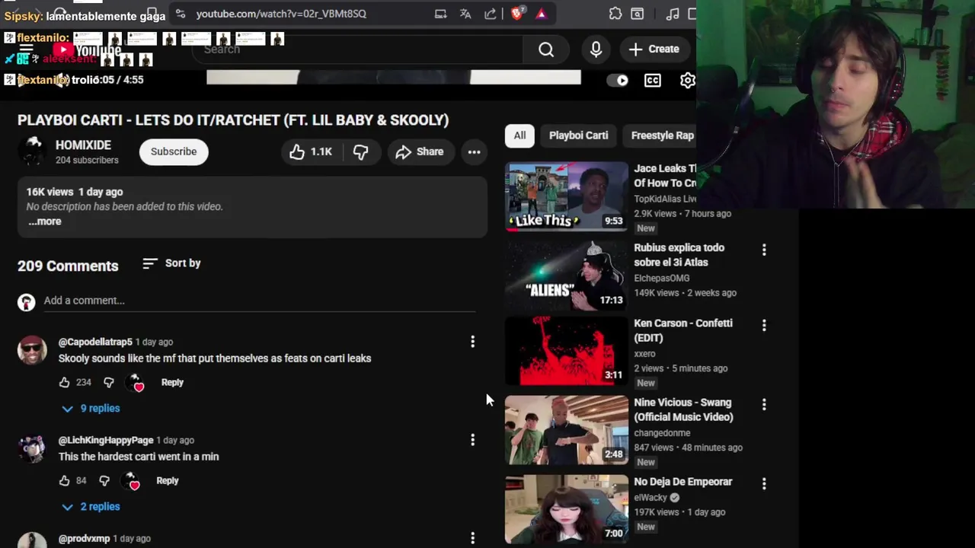Viewport: 975px width, 548px height.
Task: Open the Create menu button
Action: pyautogui.click(x=654, y=49)
